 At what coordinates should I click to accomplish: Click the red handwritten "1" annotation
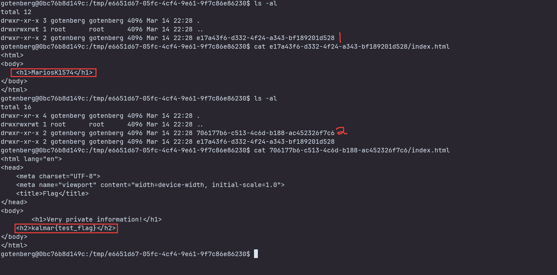[x=340, y=37]
